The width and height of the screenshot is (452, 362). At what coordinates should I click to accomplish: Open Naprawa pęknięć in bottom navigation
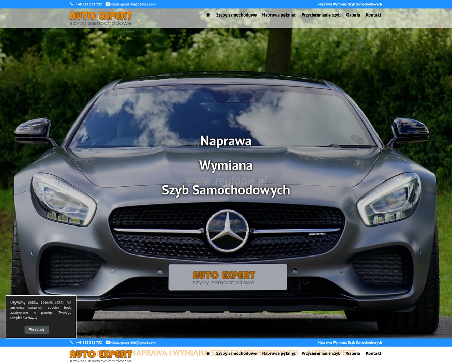click(279, 353)
